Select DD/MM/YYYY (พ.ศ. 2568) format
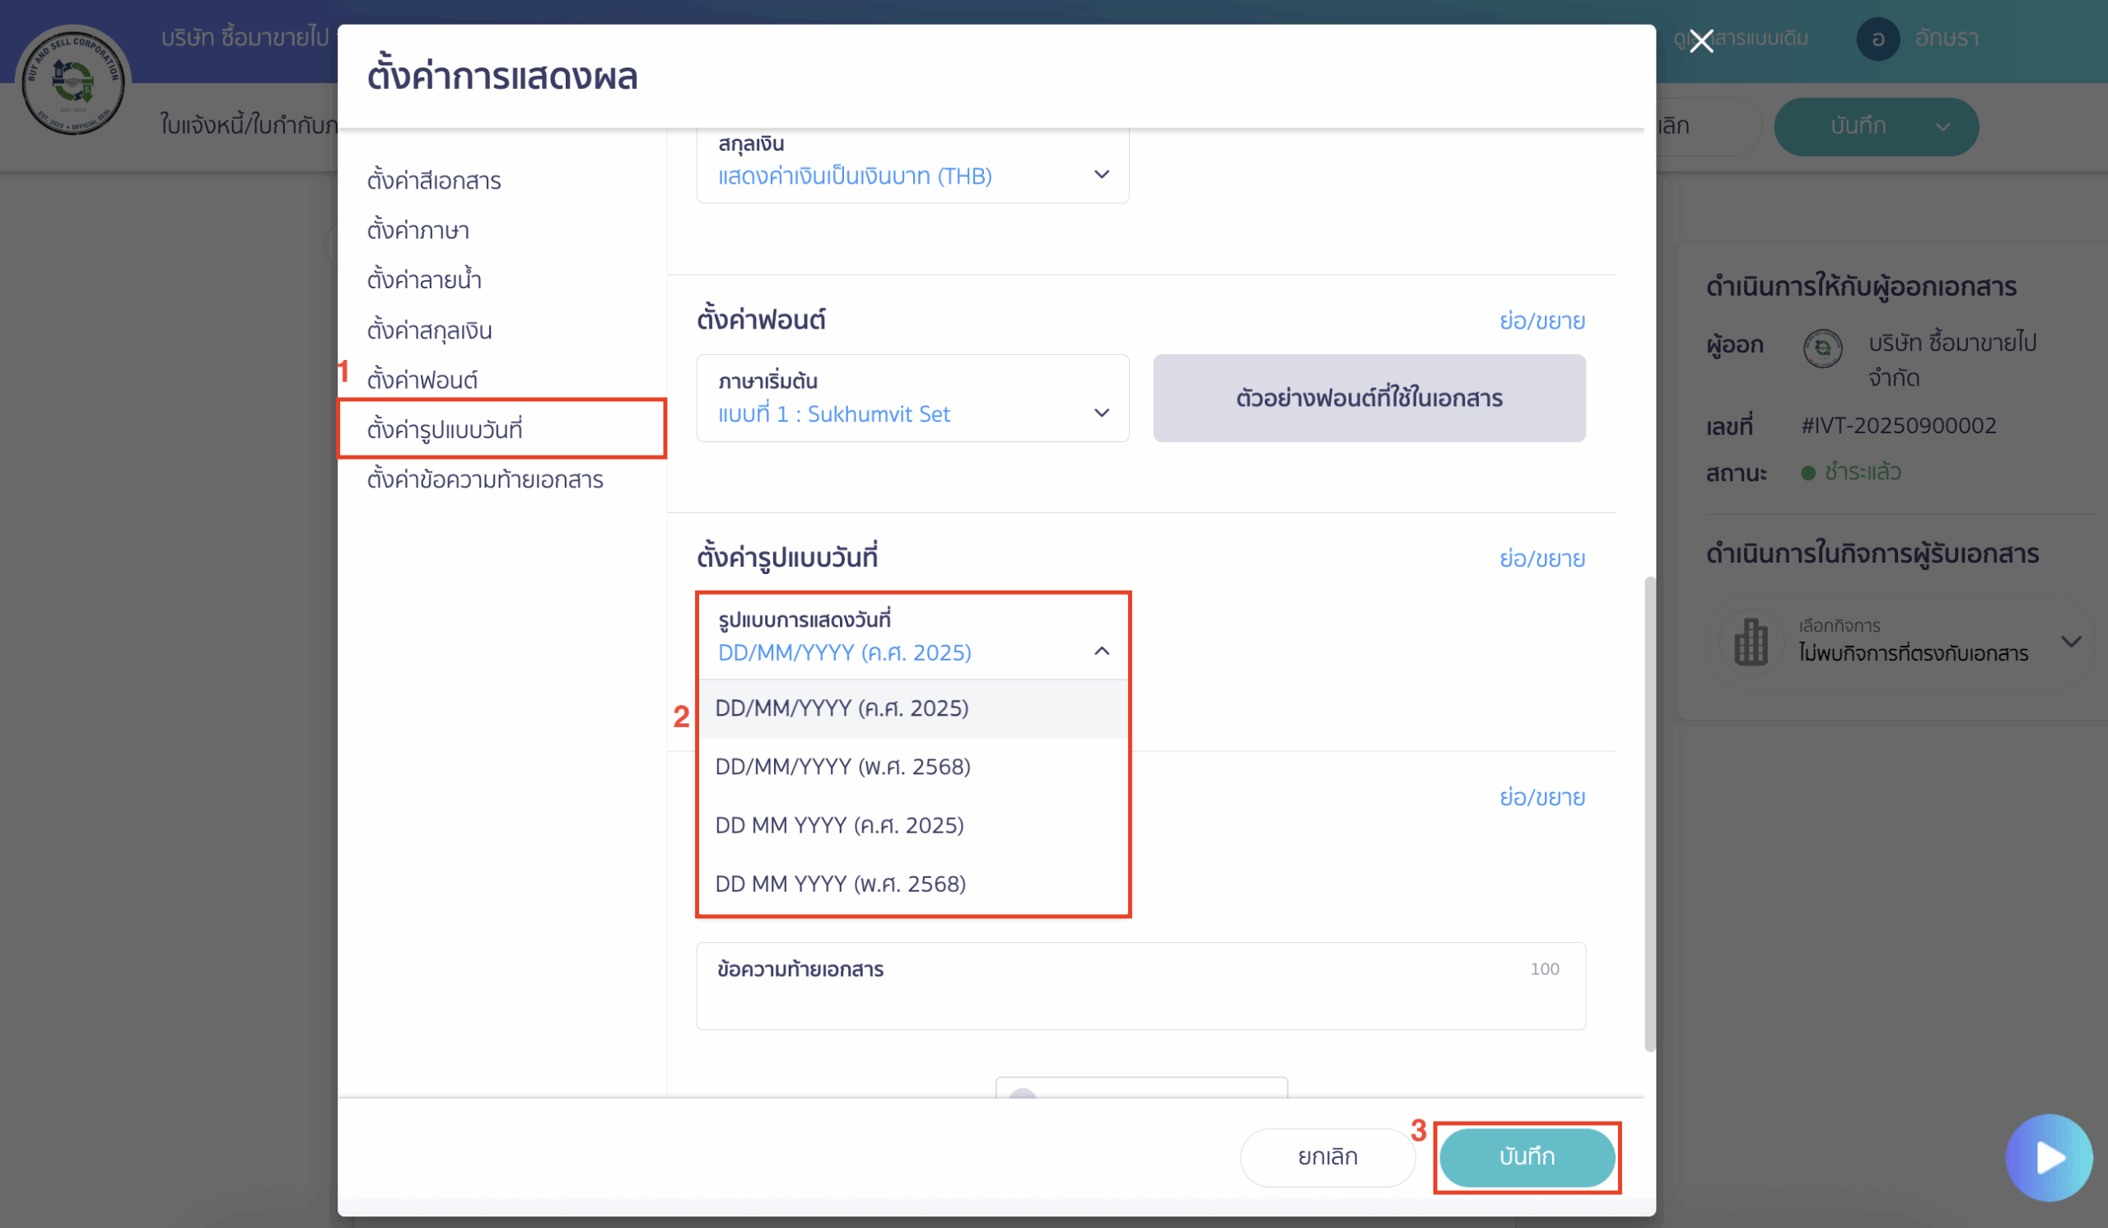 pos(842,766)
